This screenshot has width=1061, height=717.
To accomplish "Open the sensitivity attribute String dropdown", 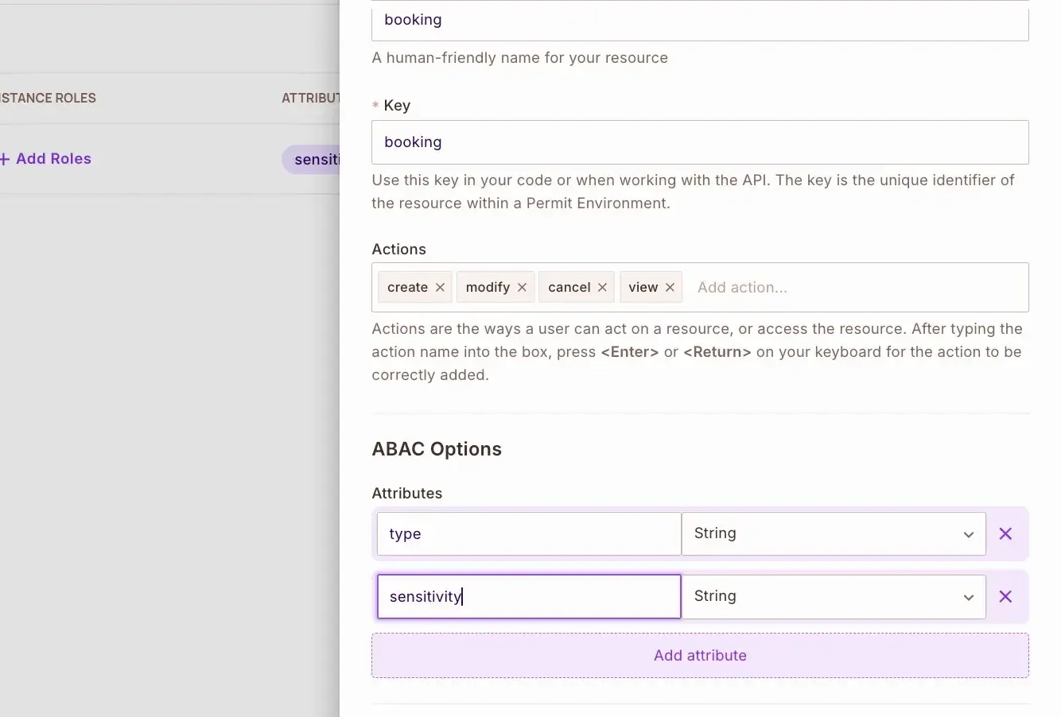I will click(833, 596).
